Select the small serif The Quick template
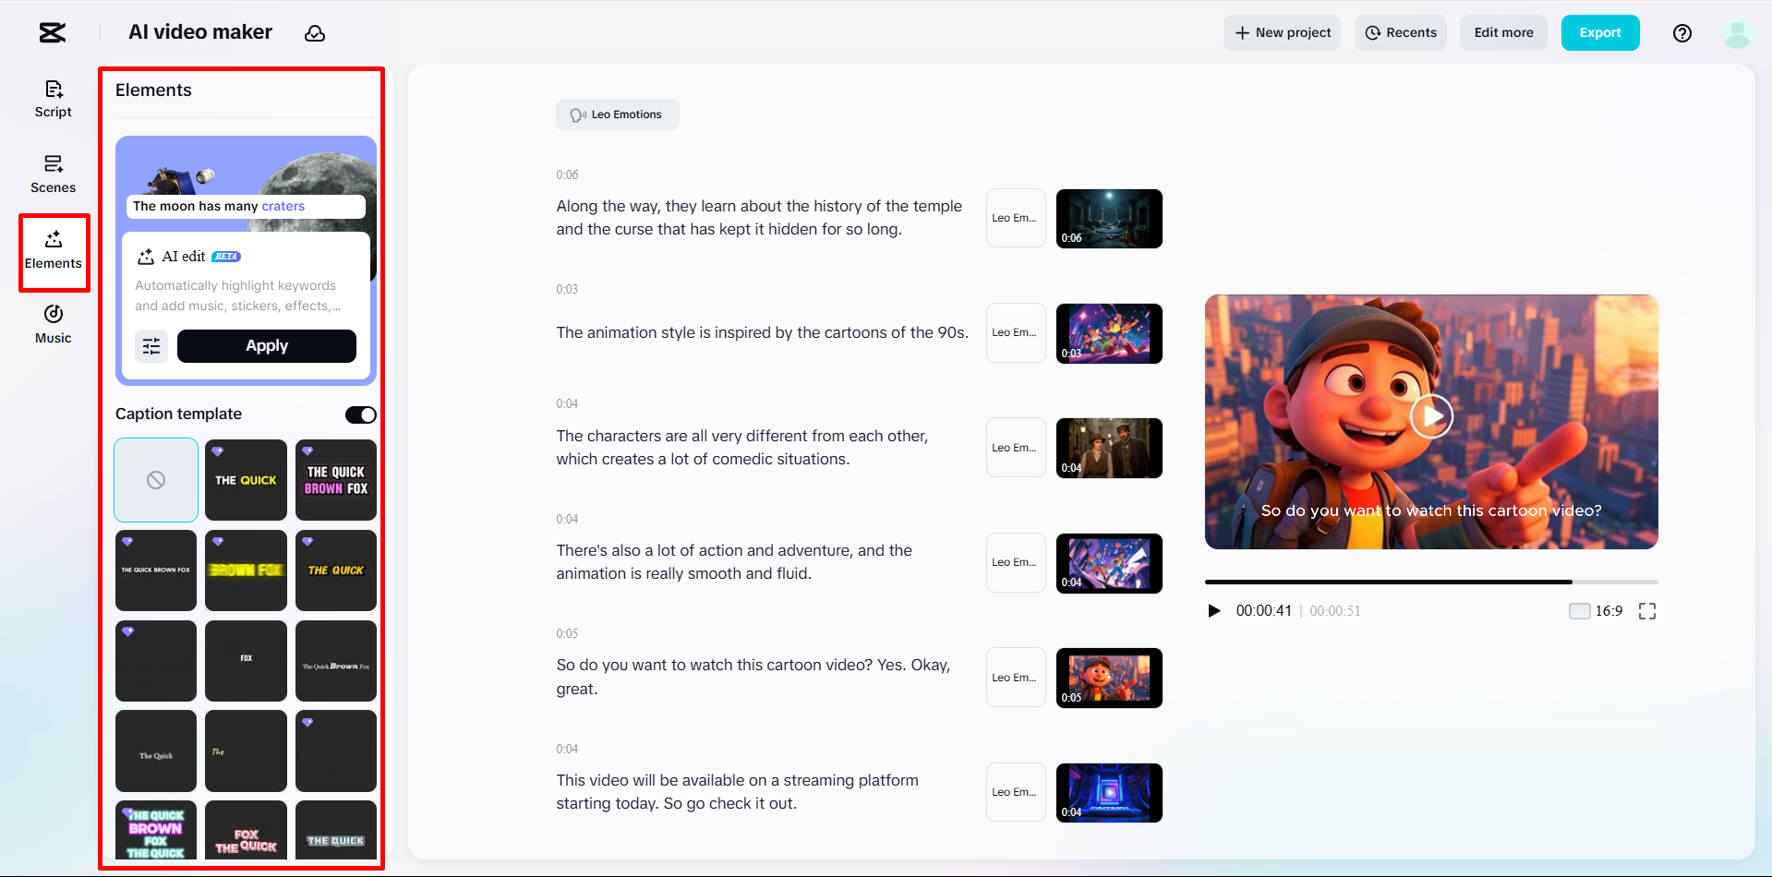The image size is (1772, 877). click(x=156, y=751)
